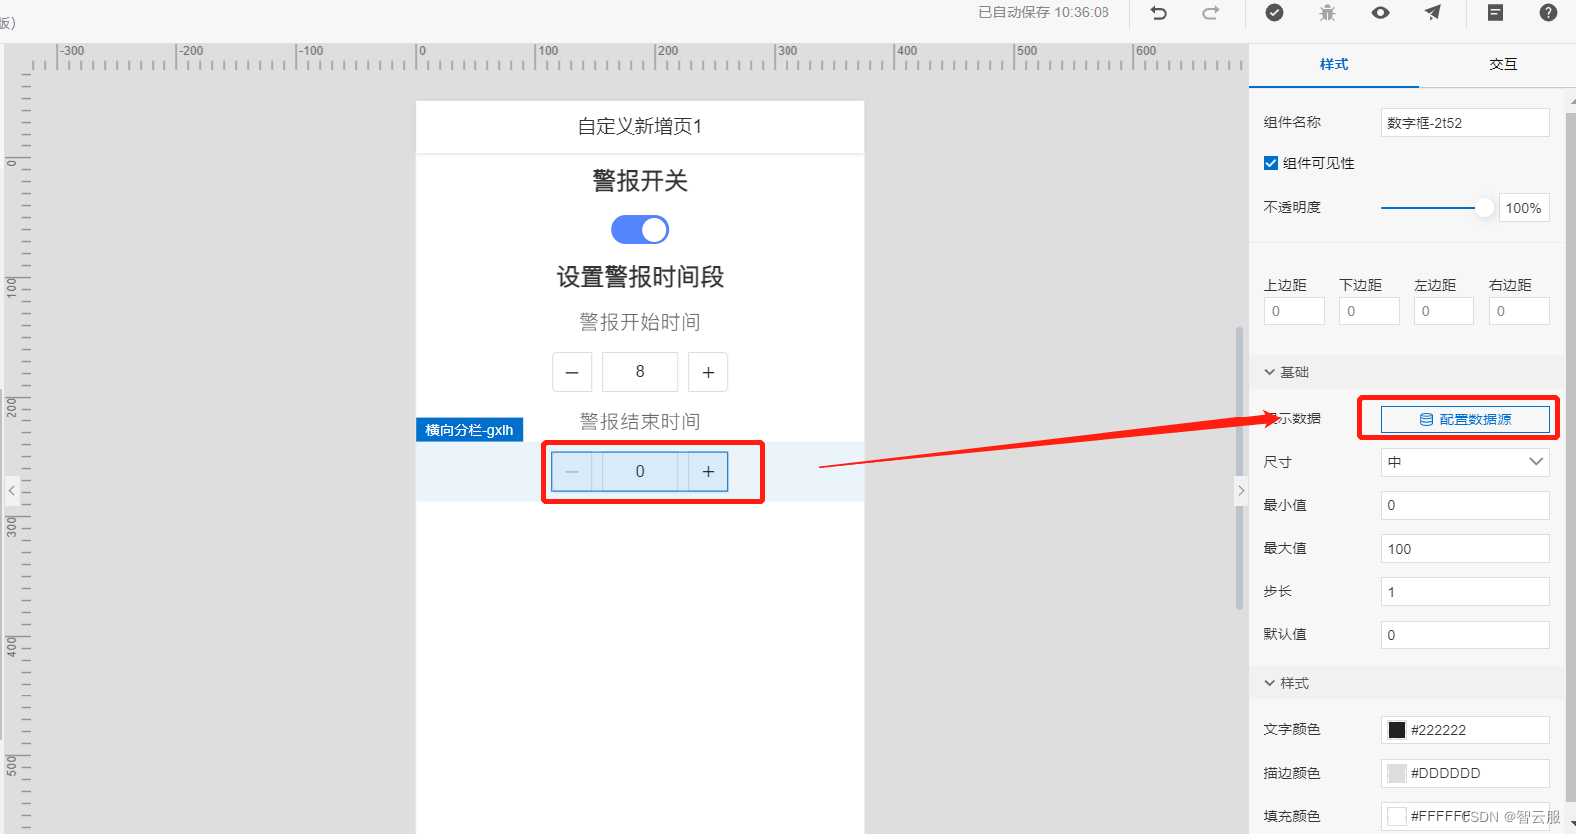Click plus button of 警报开始时间 stepper

(x=708, y=372)
